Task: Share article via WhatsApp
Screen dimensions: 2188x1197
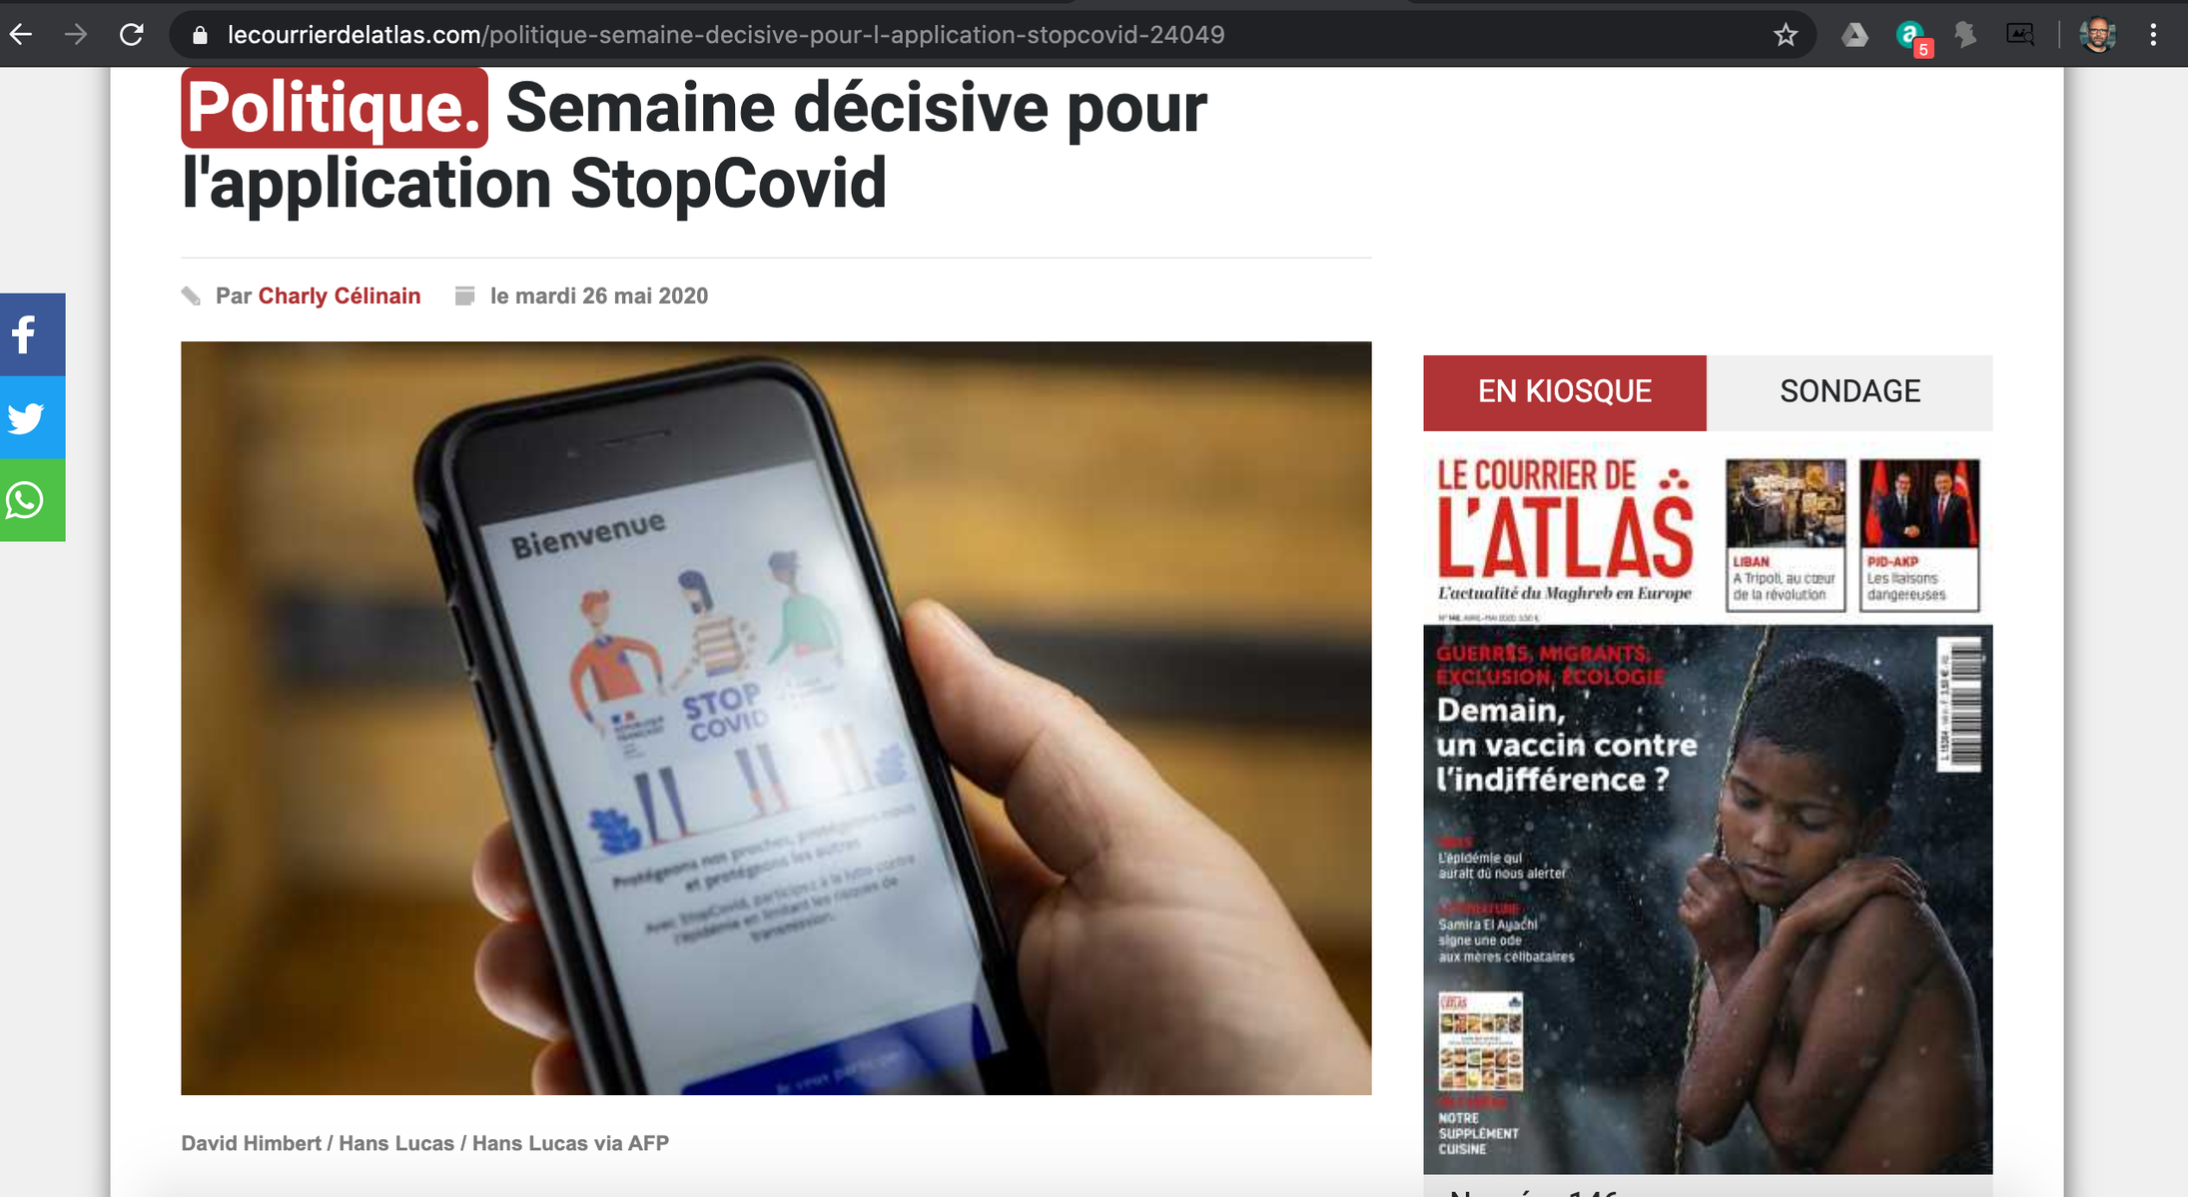Action: (x=32, y=500)
